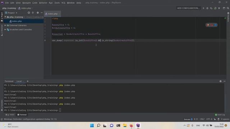Hide the Project tool window
This screenshot has height=129, width=230.
tap(42, 13)
